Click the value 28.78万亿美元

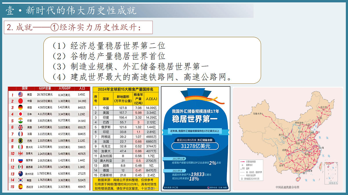[45, 95]
